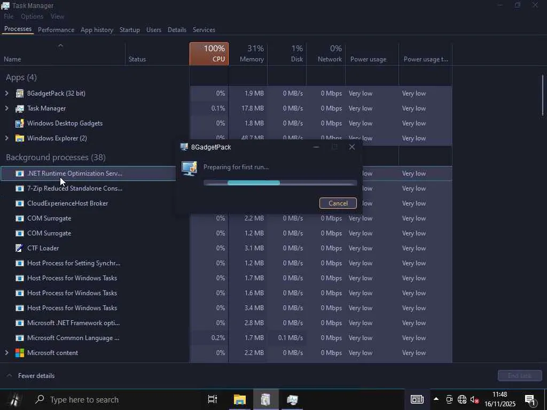Close the 8GadgetPack dialog window

352,147
